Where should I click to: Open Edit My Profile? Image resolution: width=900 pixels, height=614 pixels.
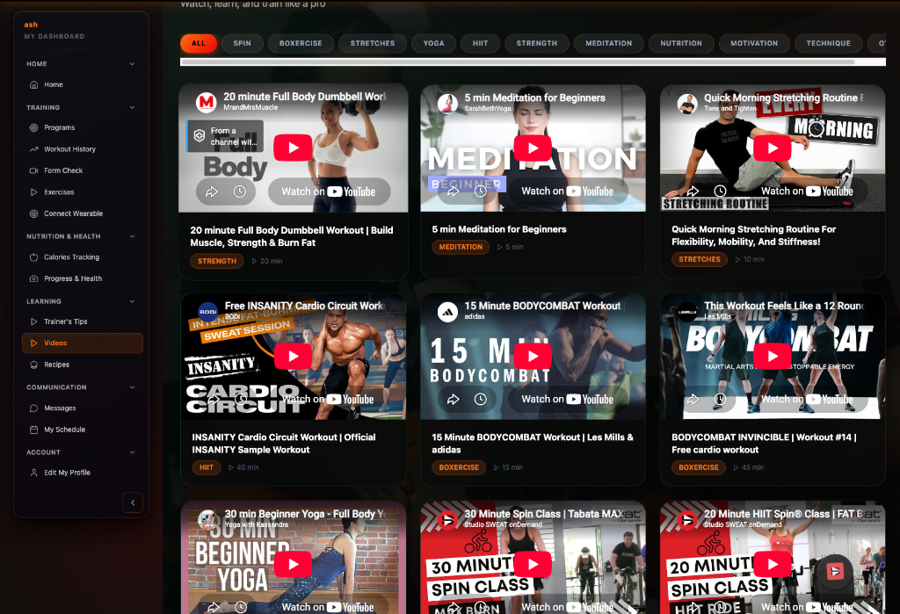82,473
